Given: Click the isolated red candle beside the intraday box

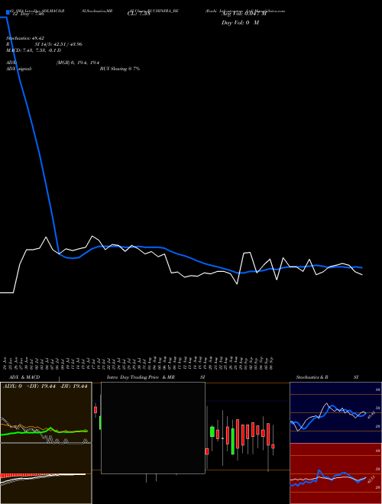Looking at the screenshot, I should click(95, 410).
